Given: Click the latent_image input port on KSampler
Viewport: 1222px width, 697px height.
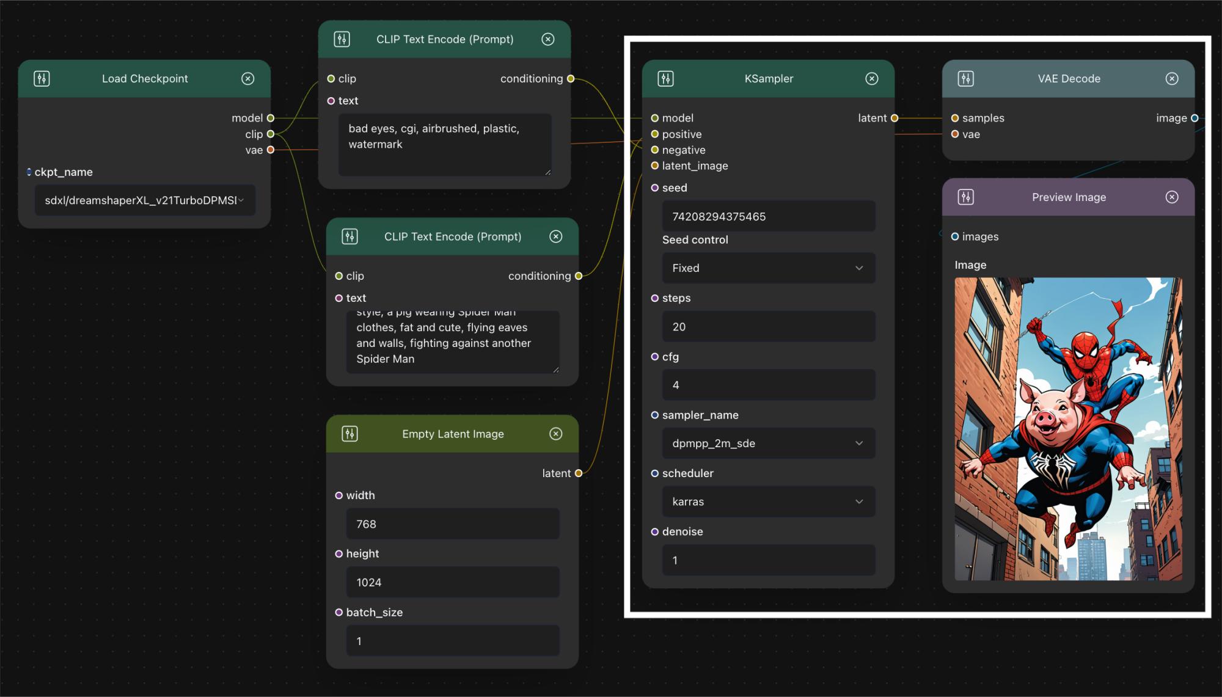Looking at the screenshot, I should (655, 166).
